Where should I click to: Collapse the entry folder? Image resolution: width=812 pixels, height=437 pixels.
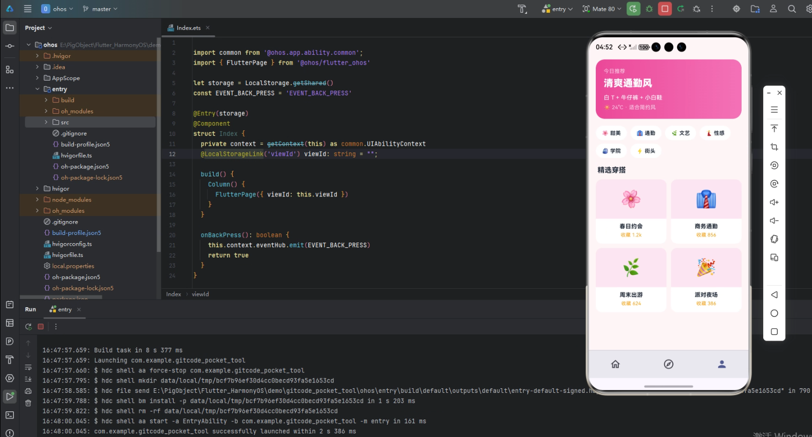37,89
